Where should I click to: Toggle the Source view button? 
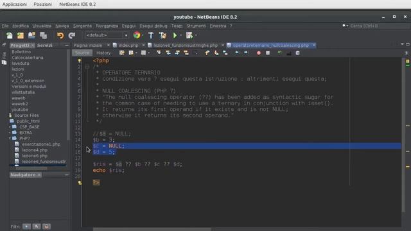tap(82, 53)
